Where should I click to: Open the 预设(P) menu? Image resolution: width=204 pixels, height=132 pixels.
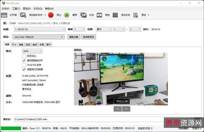tap(27, 9)
